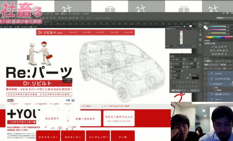Open the フィルター menu in menu bar
This screenshot has width=233, height=141.
coord(46,14)
